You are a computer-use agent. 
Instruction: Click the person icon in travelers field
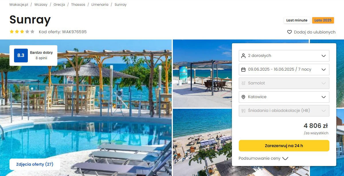coord(243,56)
